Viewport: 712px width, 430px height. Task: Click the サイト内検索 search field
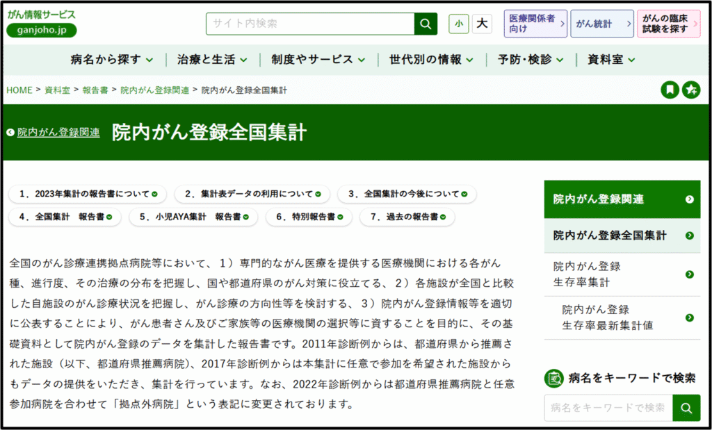point(310,24)
